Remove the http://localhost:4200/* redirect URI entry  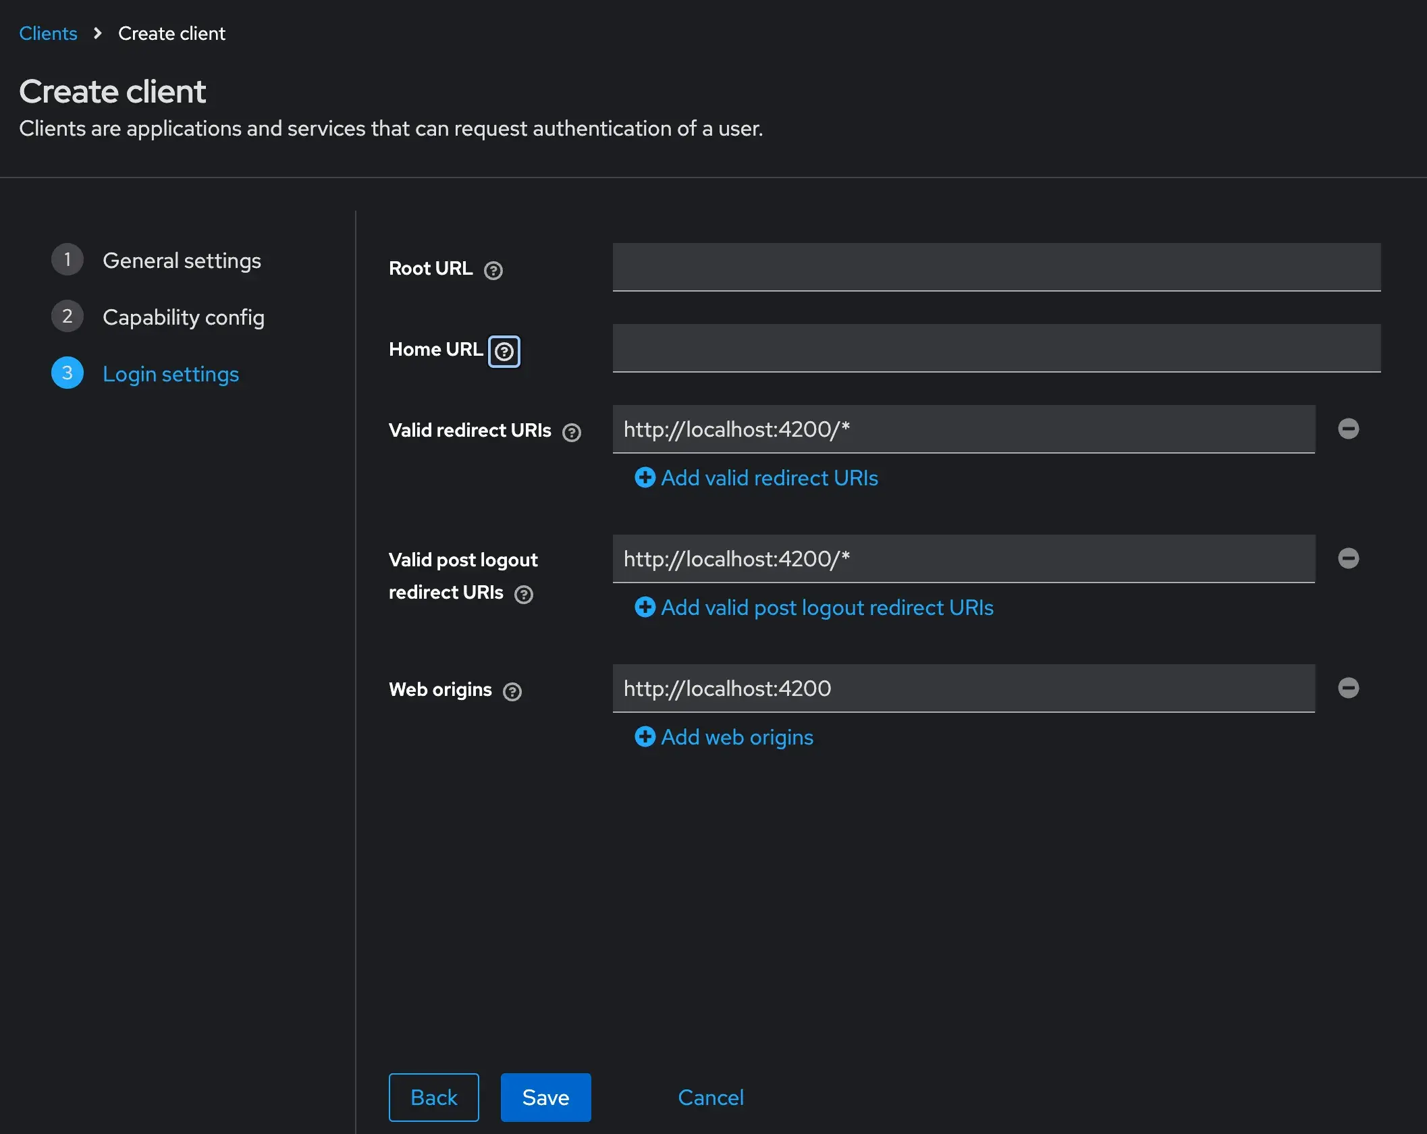(x=1349, y=429)
